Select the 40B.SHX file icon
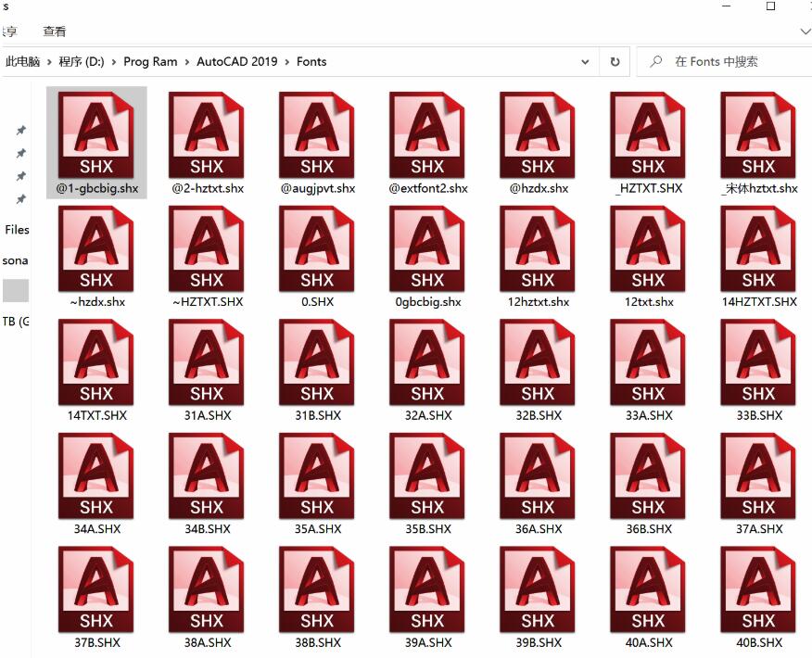This screenshot has width=812, height=658. click(x=757, y=588)
